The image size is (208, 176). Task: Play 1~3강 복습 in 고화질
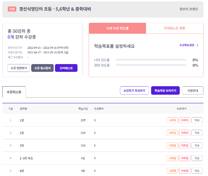pyautogui.click(x=172, y=158)
